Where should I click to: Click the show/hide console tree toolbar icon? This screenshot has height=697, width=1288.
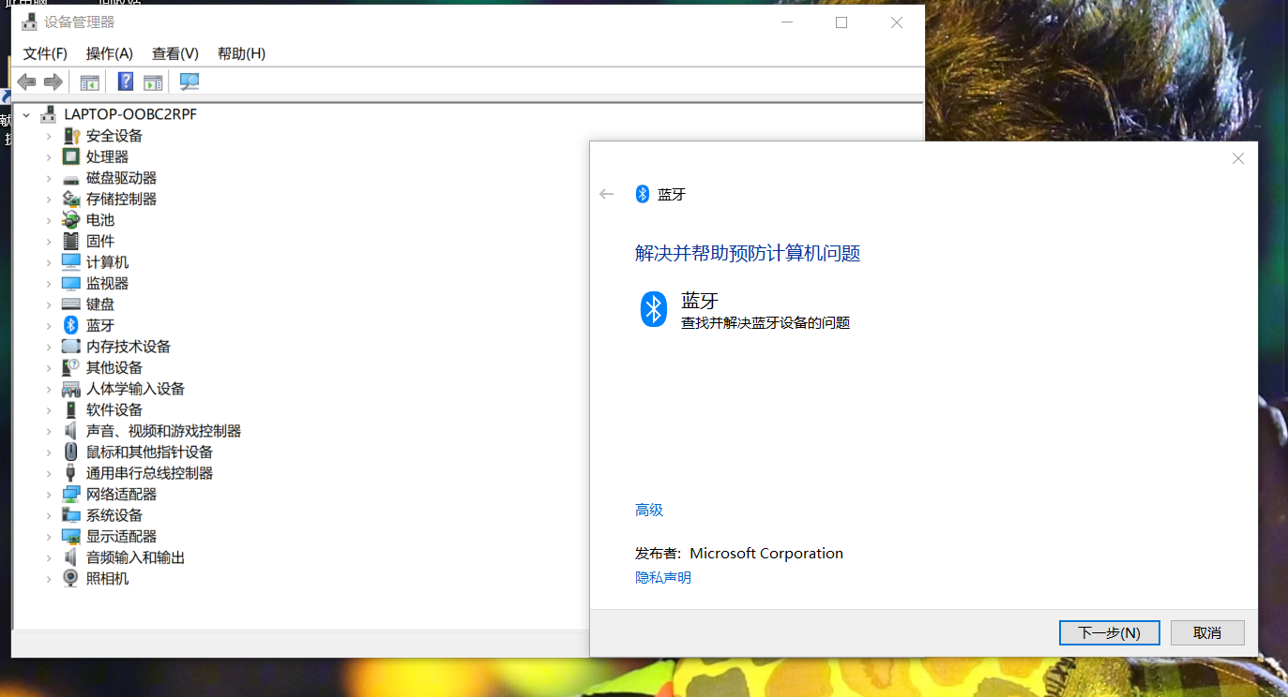pyautogui.click(x=89, y=82)
